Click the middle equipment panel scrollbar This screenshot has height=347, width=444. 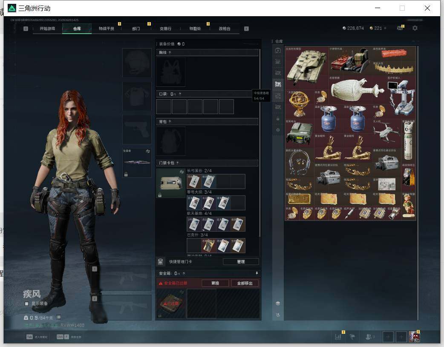[x=259, y=143]
